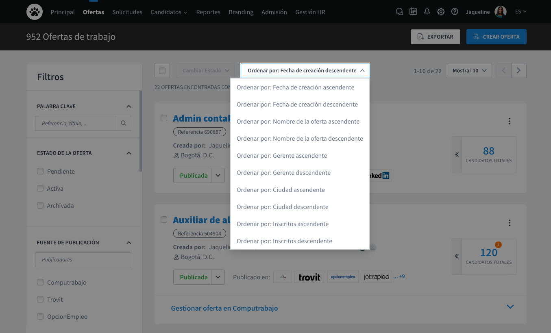Open the Mostrar 10 dropdown
Screen dimensions: 551x333
[x=469, y=71]
